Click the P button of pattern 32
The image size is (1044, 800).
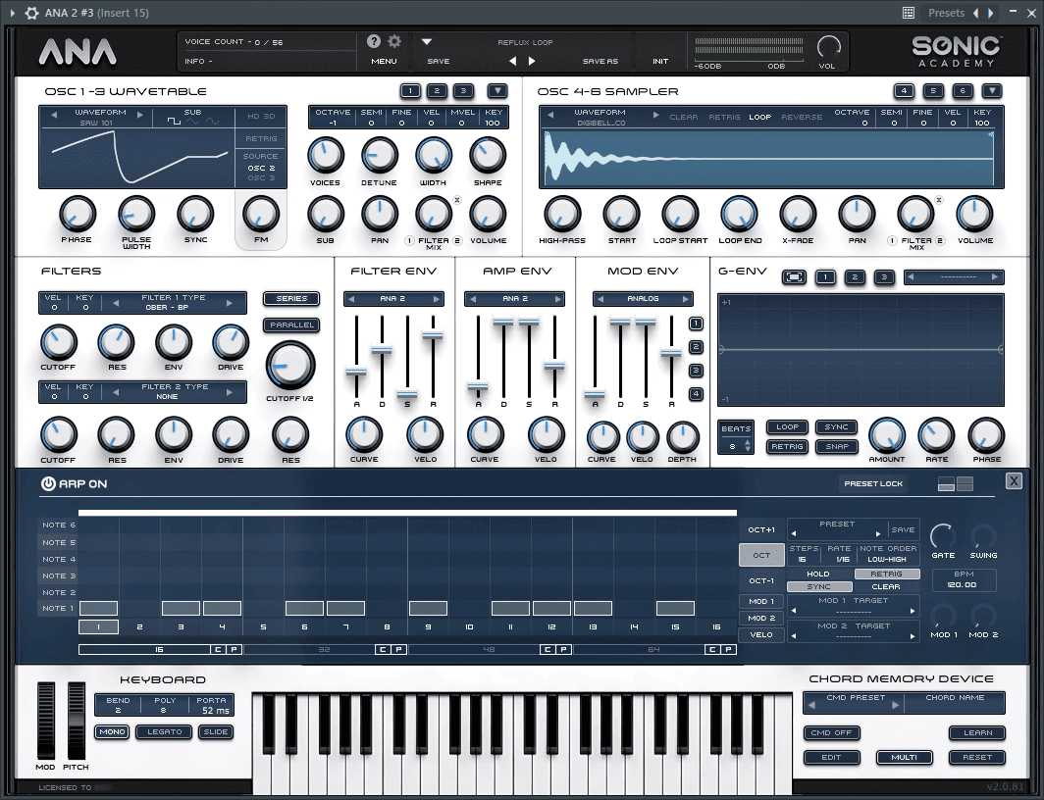[398, 649]
